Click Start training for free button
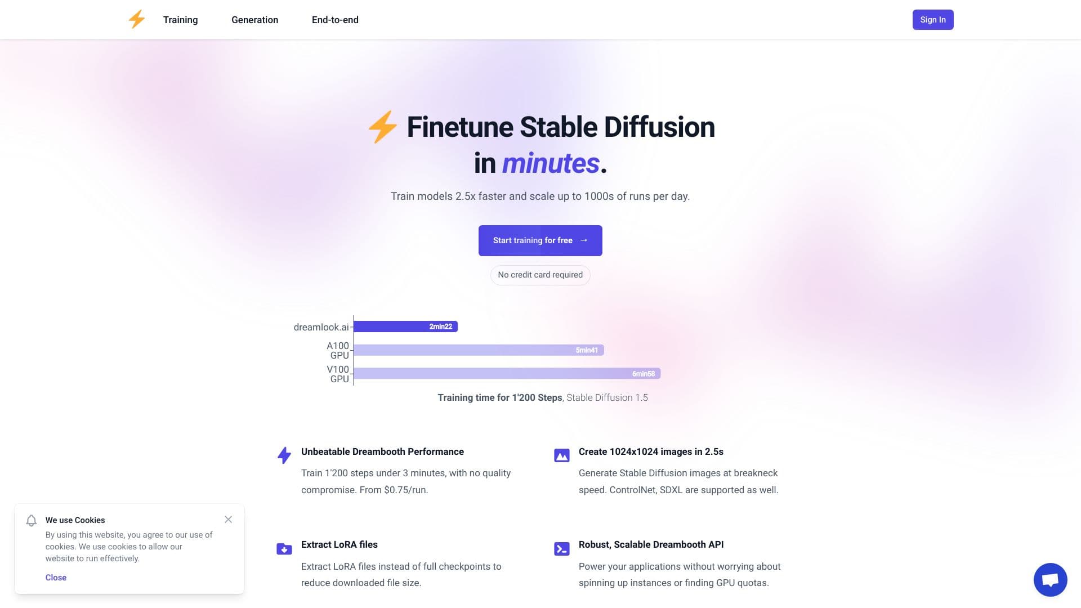This screenshot has height=608, width=1081. click(540, 240)
